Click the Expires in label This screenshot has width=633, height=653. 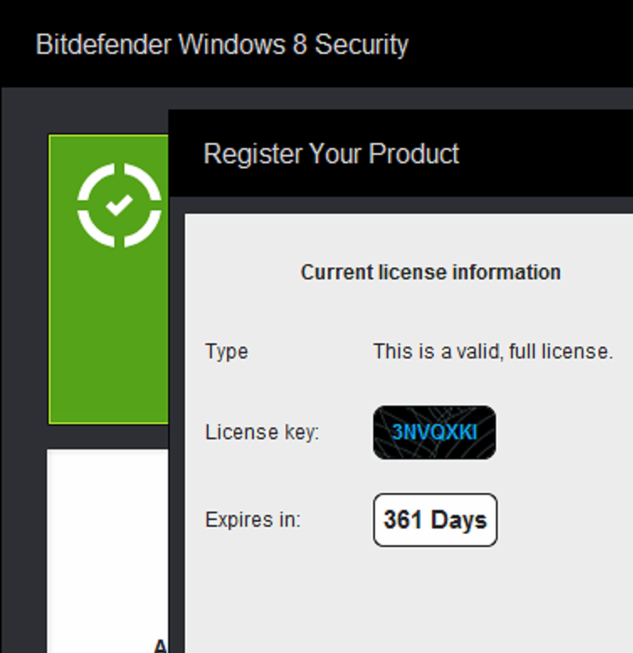pos(252,520)
